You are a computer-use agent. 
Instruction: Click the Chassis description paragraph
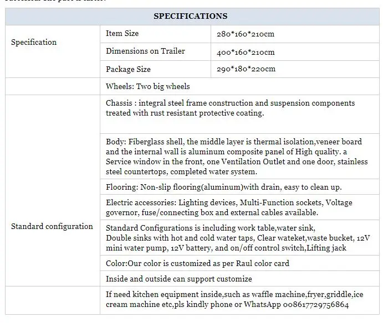pos(230,108)
